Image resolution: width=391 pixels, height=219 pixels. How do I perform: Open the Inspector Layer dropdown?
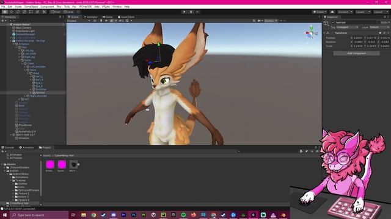[x=379, y=27]
